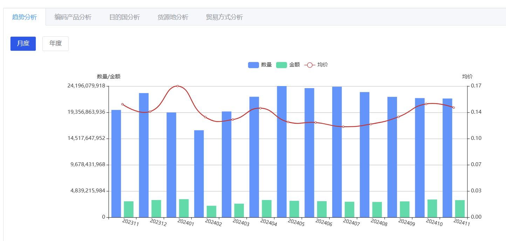Screen dimensions: 506x241
Task: Open the 贸易方式分析 tab
Action: (224, 17)
